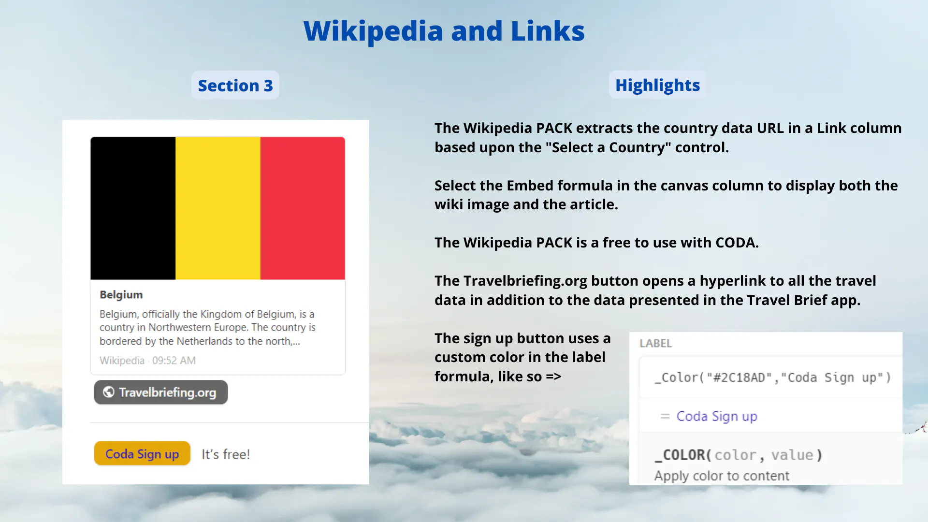Click the Wikipedia and Links title
The image size is (928, 522).
[444, 31]
